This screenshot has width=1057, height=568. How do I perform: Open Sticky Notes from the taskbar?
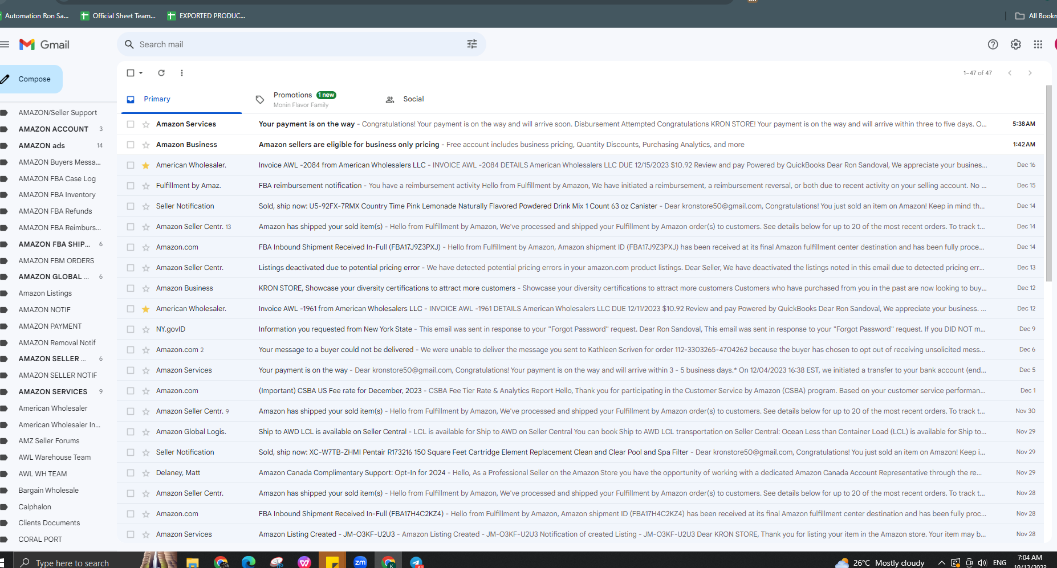(332, 562)
